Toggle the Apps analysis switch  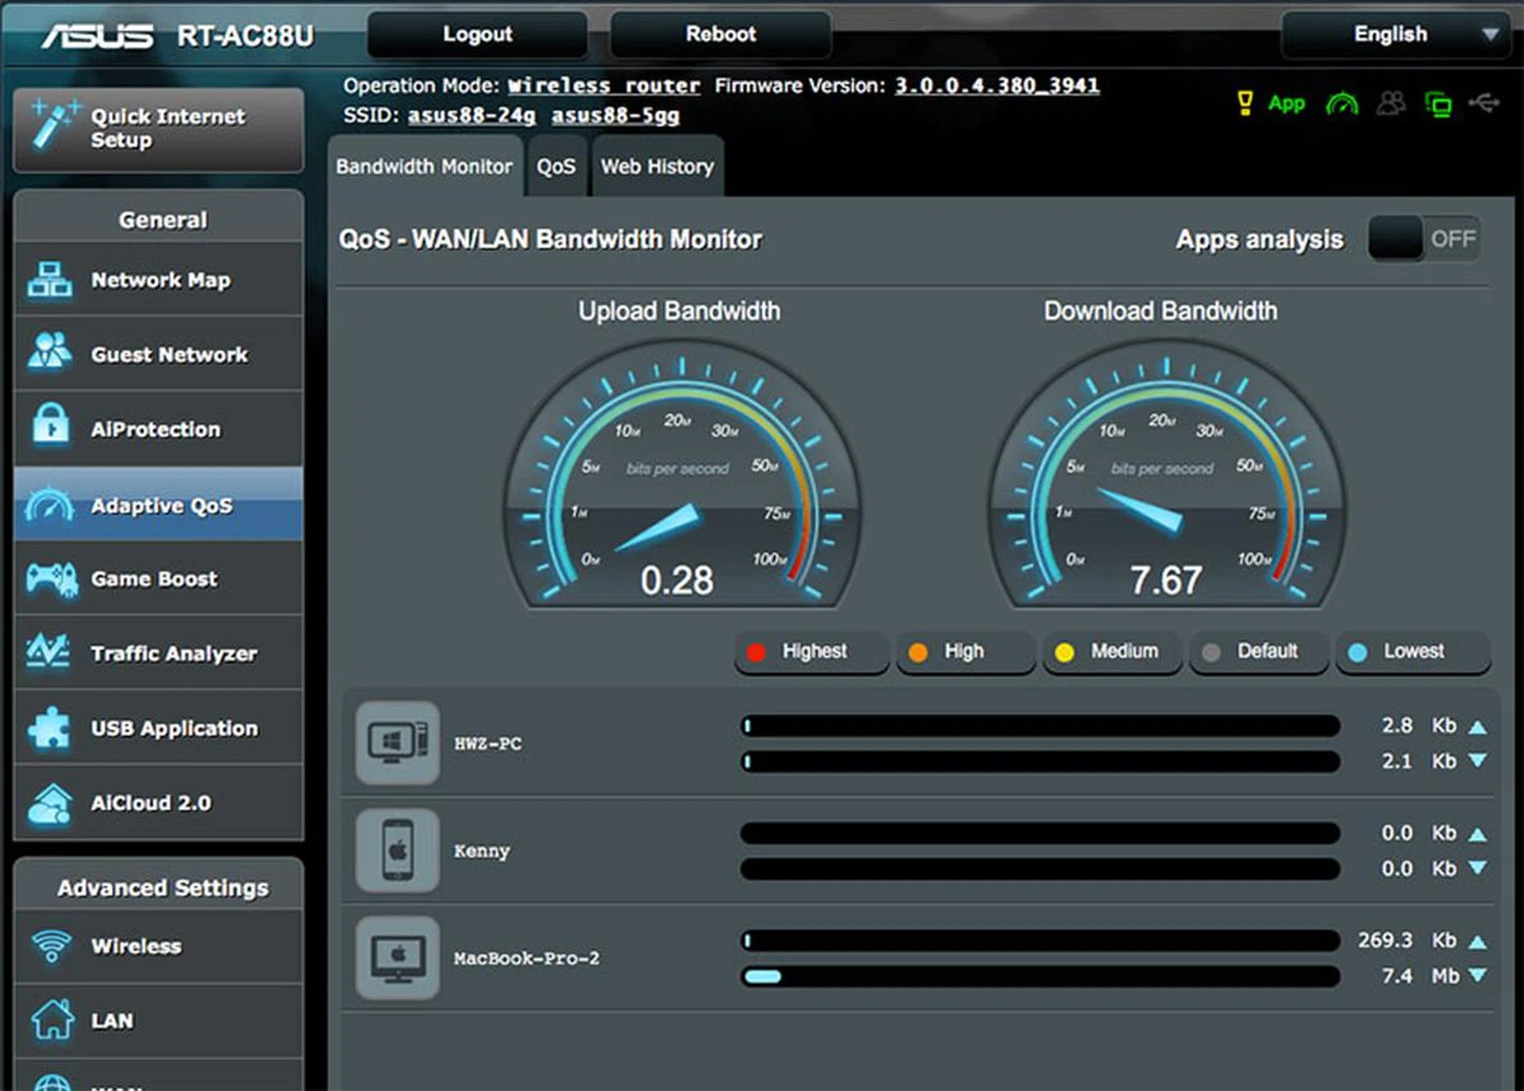[1423, 238]
